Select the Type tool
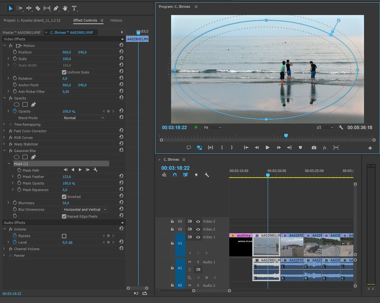This screenshot has height=303, width=380. click(74, 8)
